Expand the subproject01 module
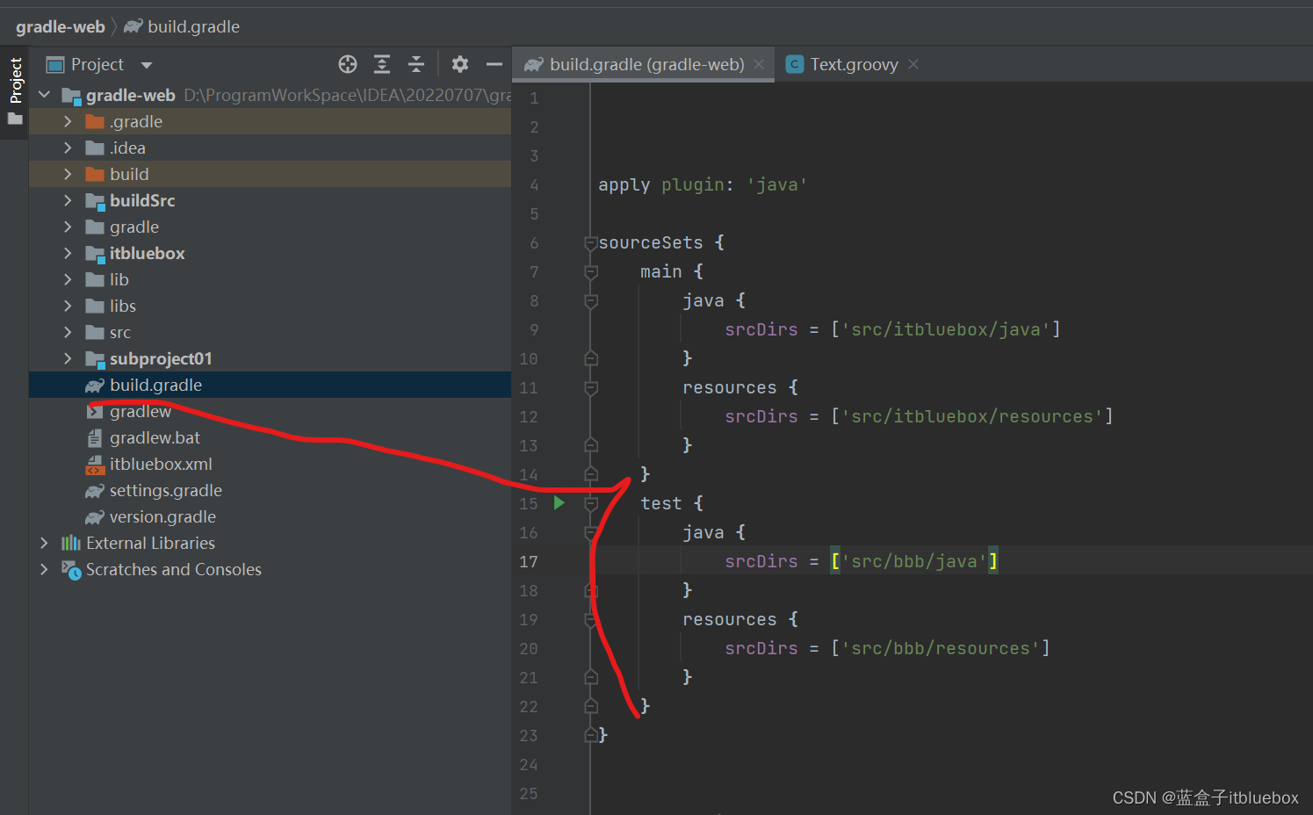Image resolution: width=1313 pixels, height=815 pixels. point(68,358)
